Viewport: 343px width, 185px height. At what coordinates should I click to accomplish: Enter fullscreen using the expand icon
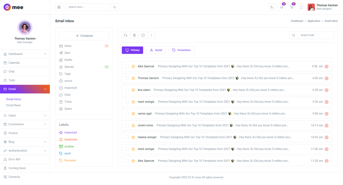coord(301,7)
